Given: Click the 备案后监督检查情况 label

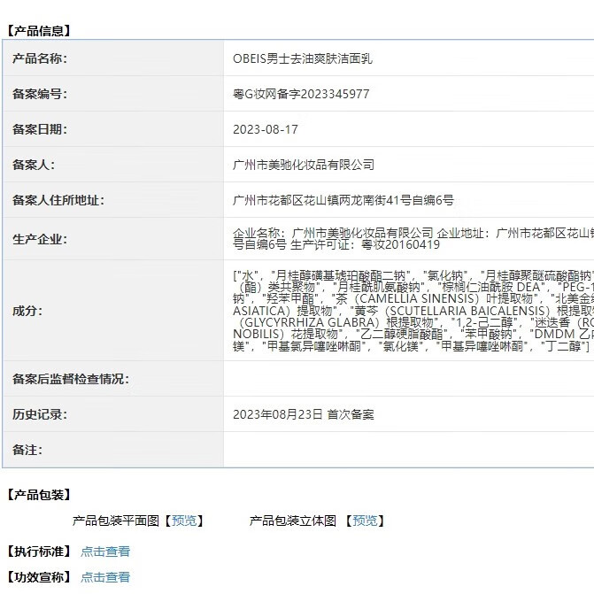Looking at the screenshot, I should click(71, 379).
